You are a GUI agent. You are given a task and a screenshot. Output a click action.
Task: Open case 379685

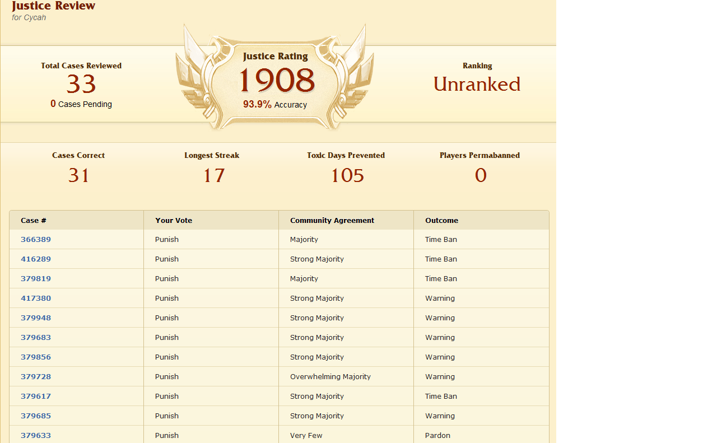[x=36, y=416]
